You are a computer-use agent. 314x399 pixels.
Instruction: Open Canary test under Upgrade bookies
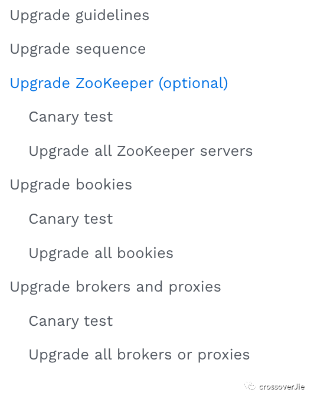71,220
